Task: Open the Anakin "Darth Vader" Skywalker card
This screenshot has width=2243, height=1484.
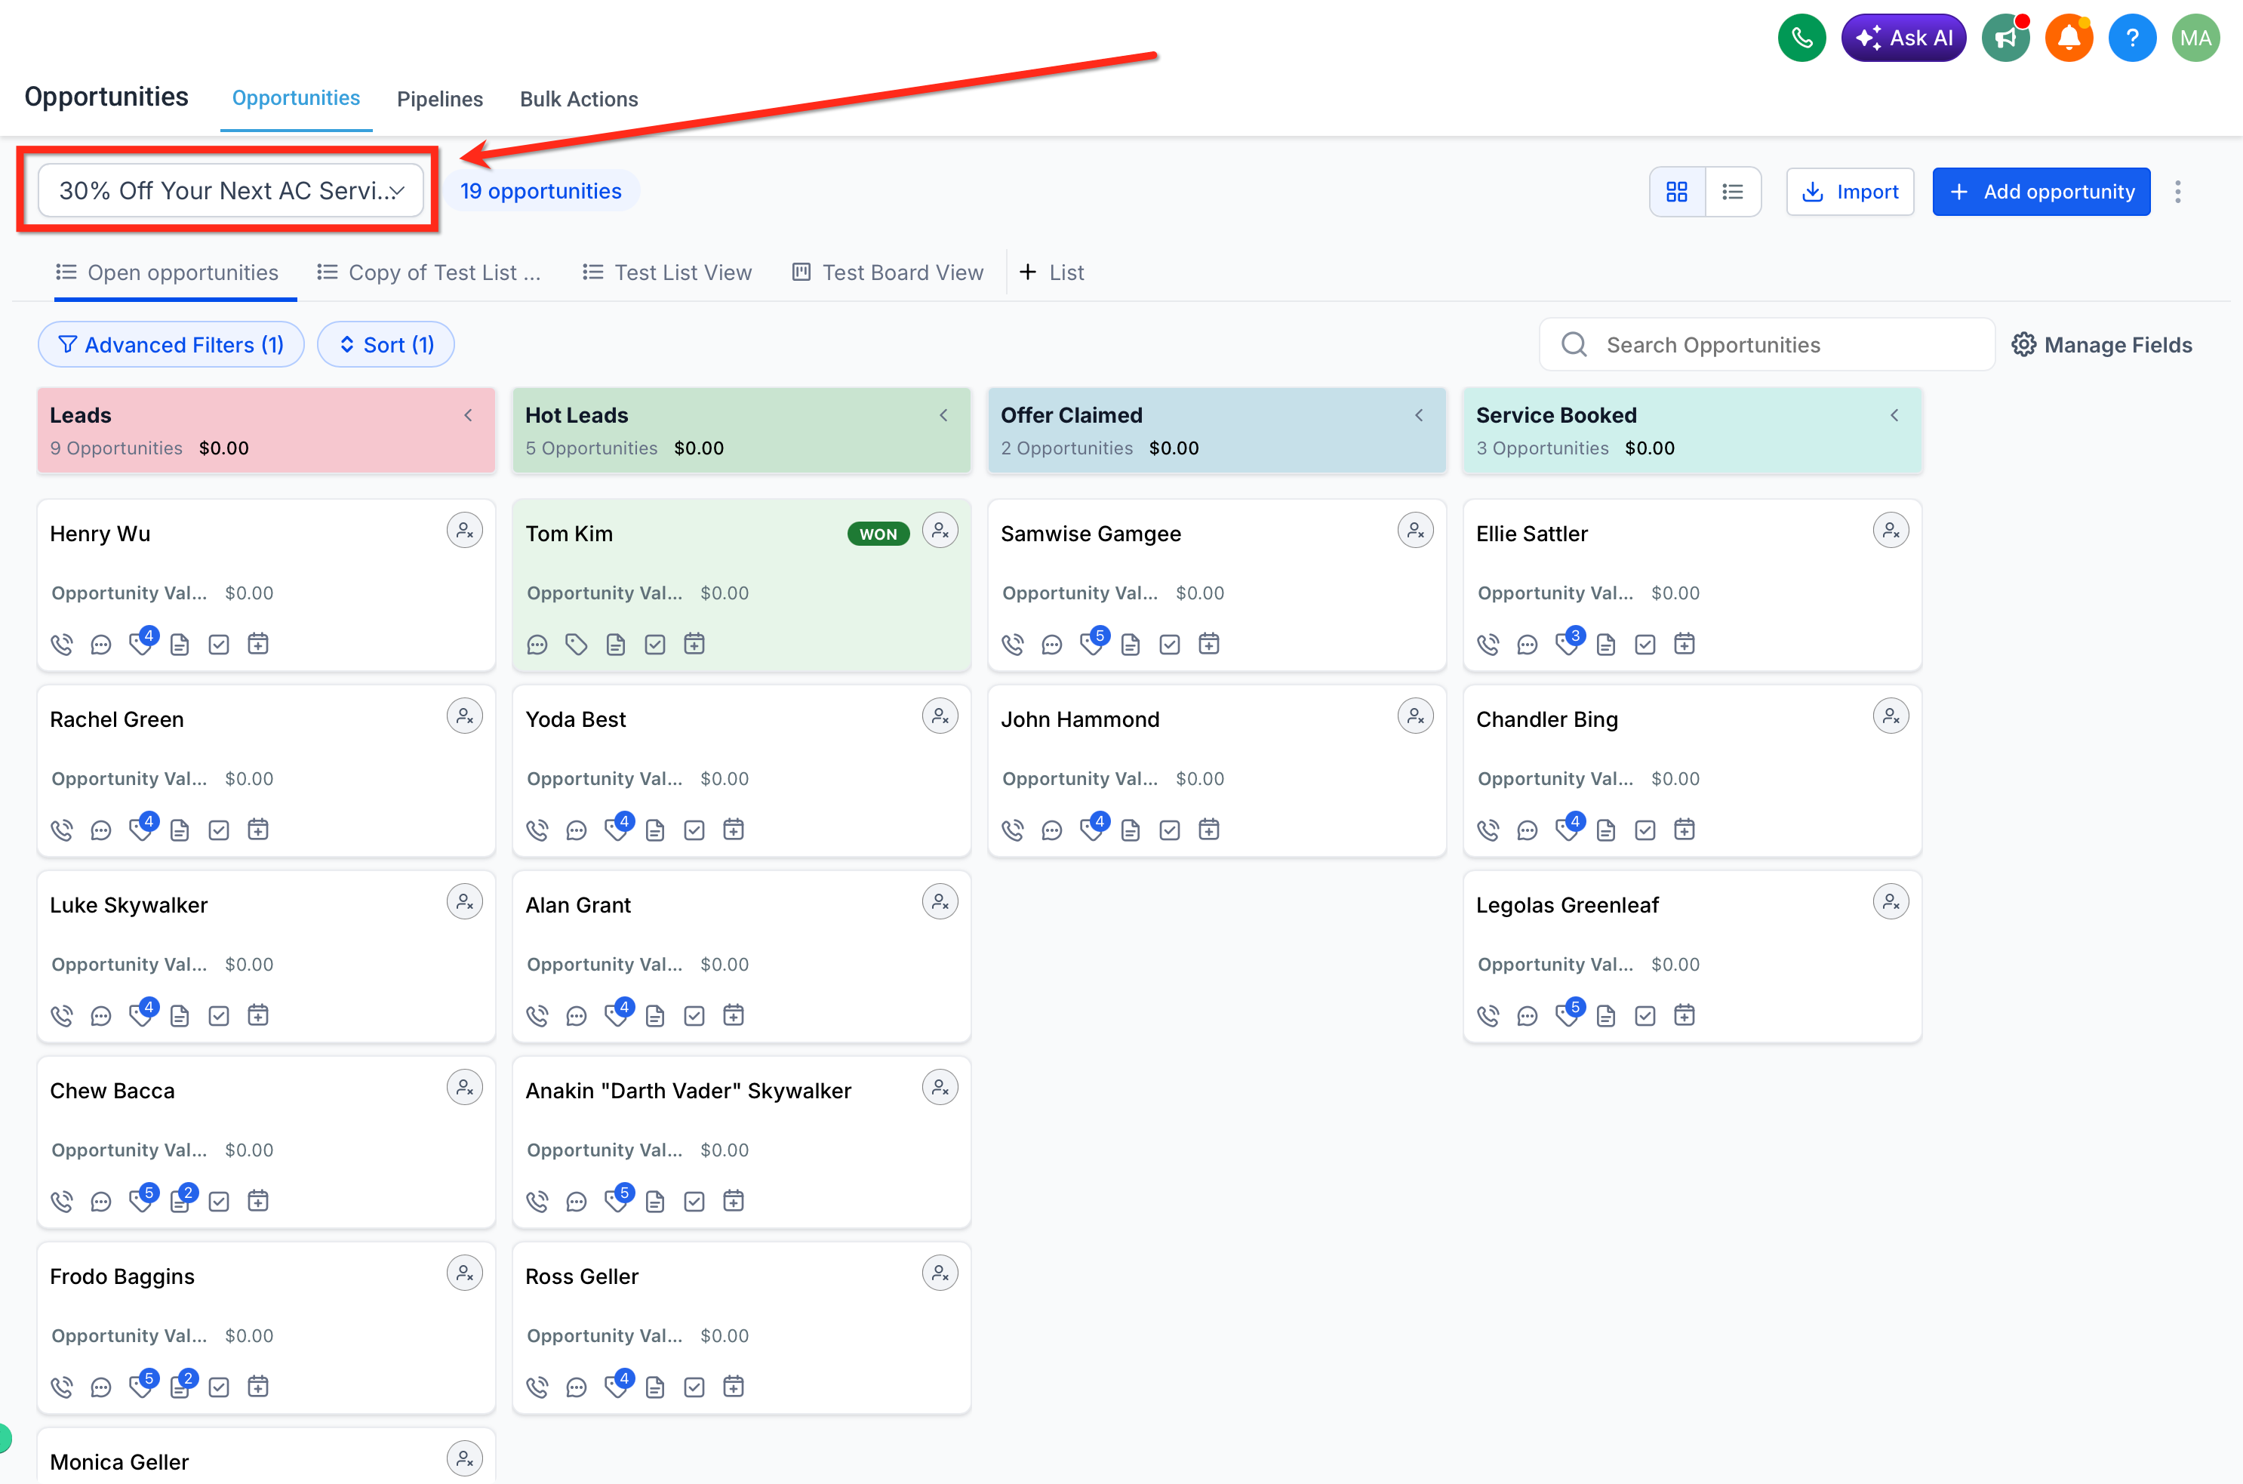Action: point(742,1142)
